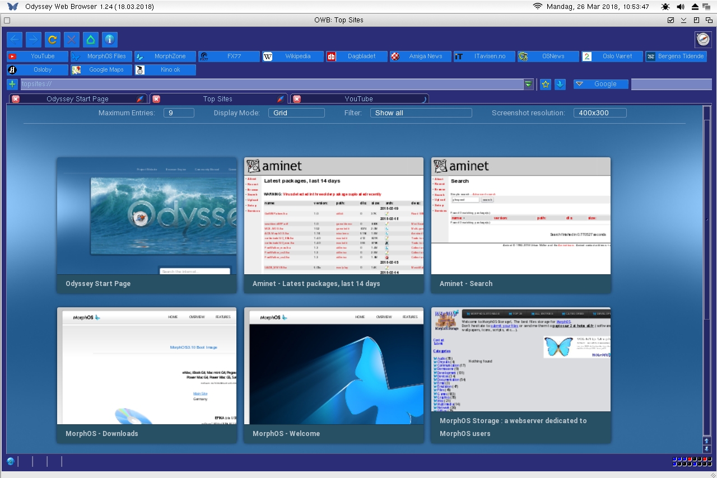The height and width of the screenshot is (478, 717).
Task: Open the Display Mode Grid dropdown
Action: [x=296, y=113]
